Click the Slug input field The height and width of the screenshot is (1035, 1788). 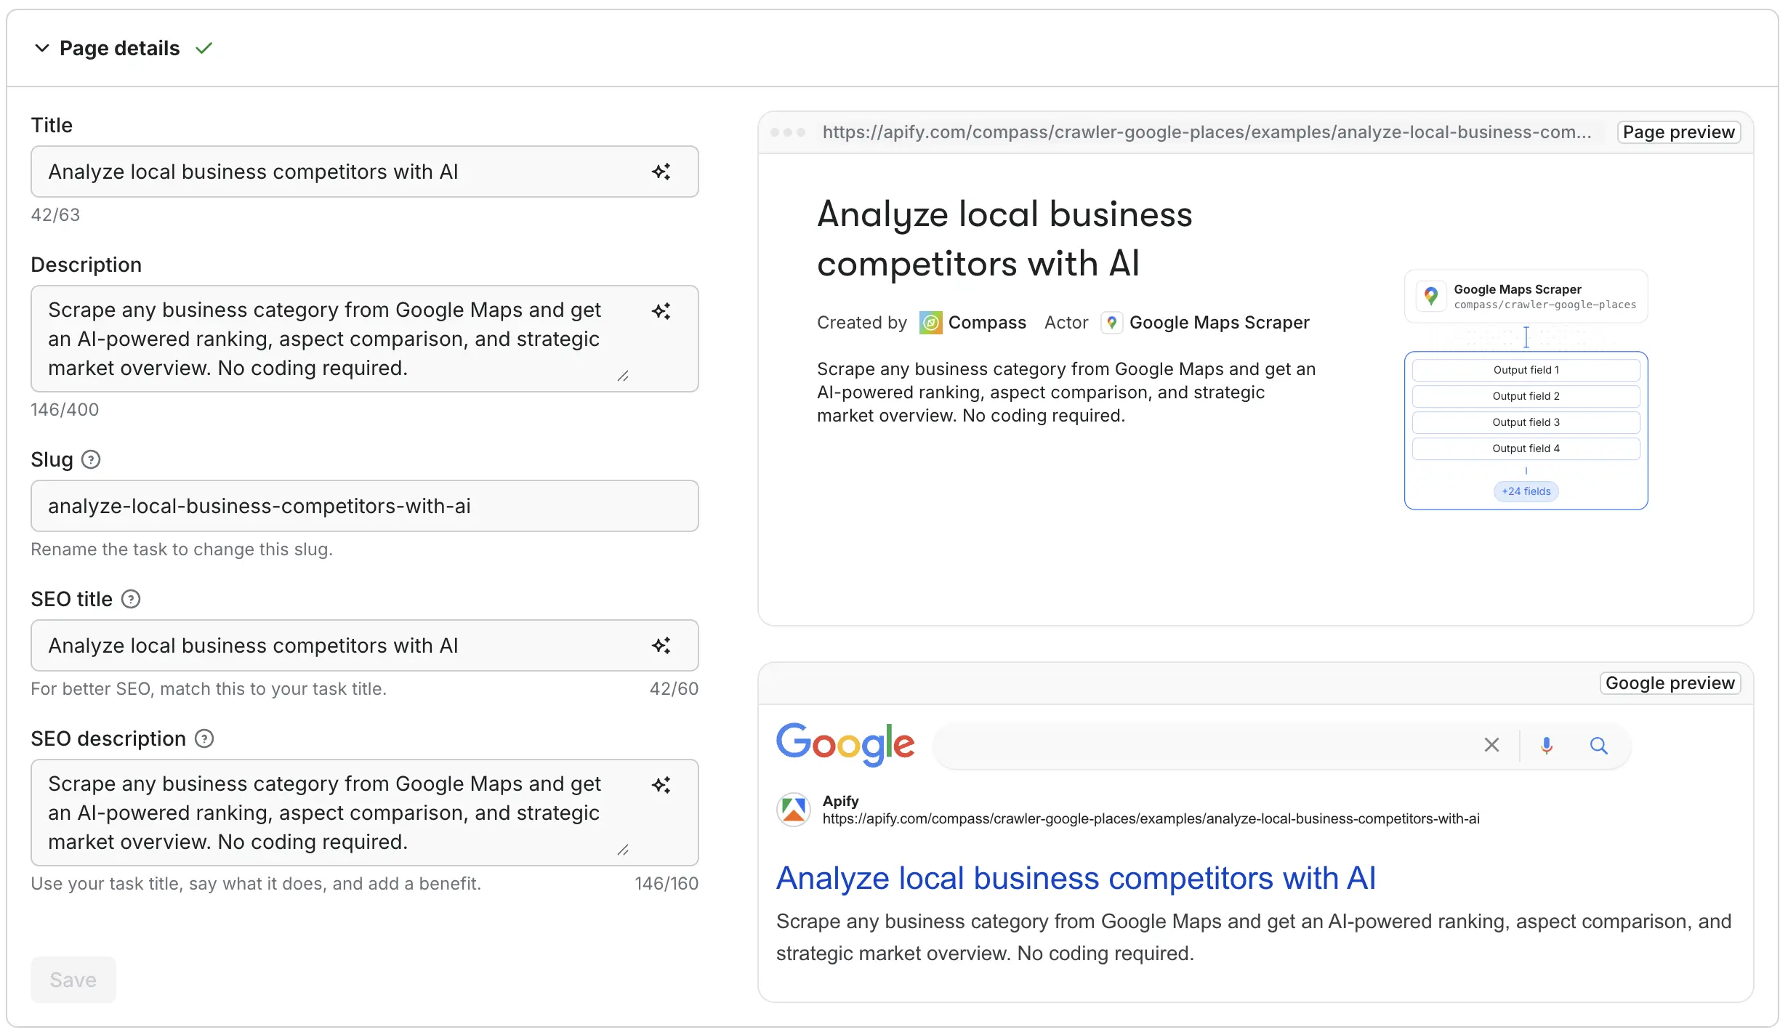pyautogui.click(x=365, y=506)
